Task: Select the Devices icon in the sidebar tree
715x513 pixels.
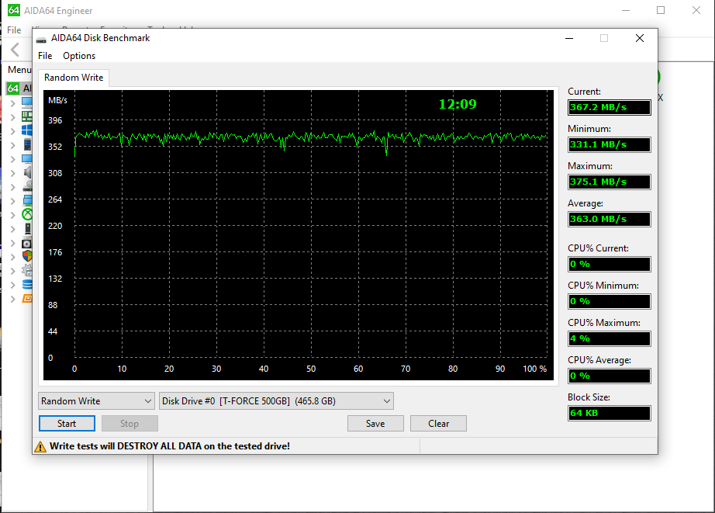Action: tap(27, 229)
